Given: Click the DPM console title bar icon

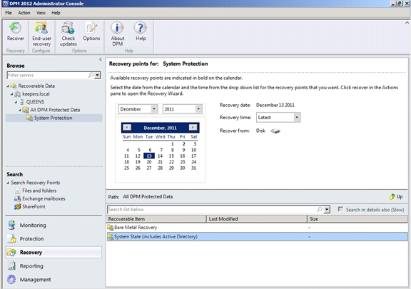Looking at the screenshot, I should click(5, 4).
